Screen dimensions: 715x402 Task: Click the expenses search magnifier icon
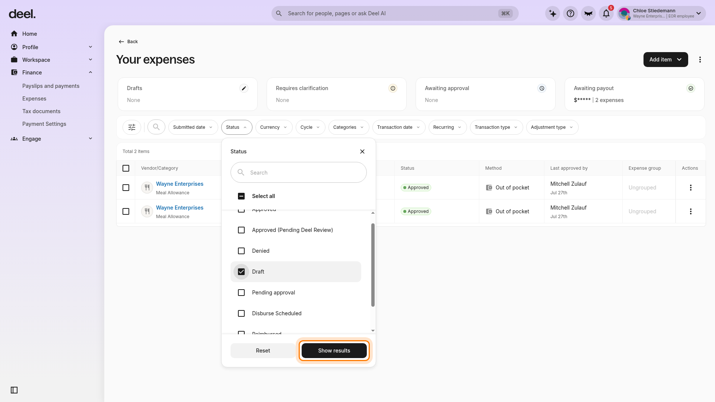[x=156, y=127]
